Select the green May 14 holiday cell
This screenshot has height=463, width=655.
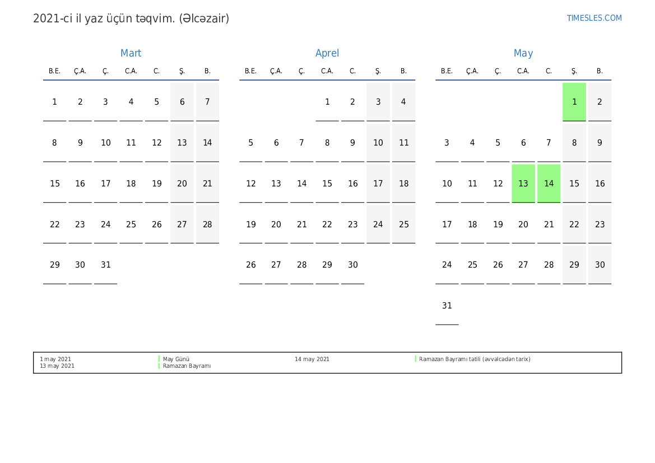tap(549, 184)
